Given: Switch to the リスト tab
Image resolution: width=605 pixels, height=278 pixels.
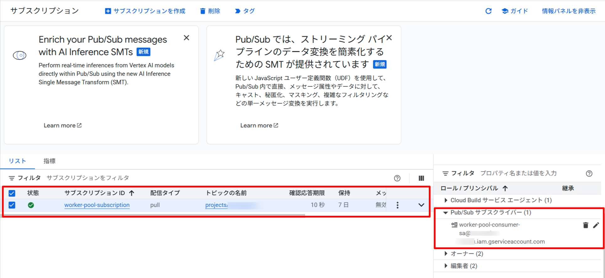Looking at the screenshot, I should [17, 161].
